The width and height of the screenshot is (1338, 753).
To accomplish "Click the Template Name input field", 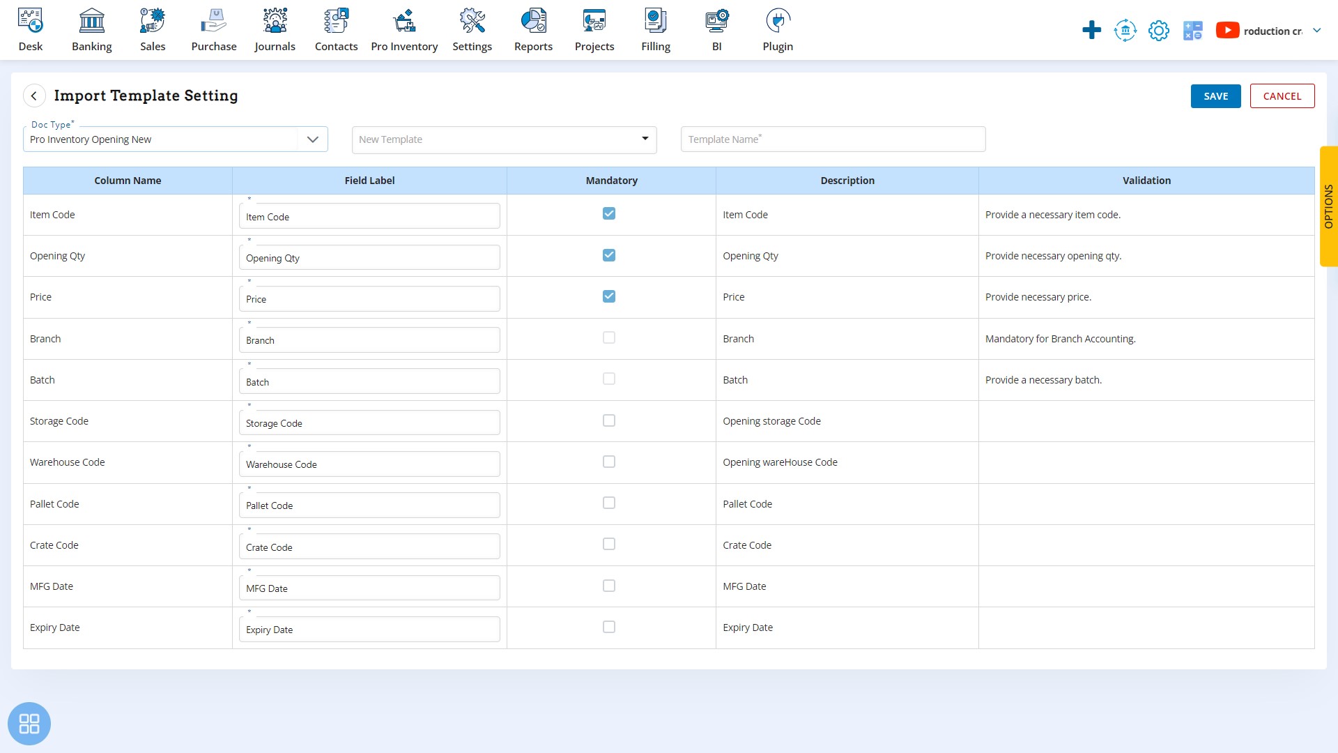I will point(833,139).
